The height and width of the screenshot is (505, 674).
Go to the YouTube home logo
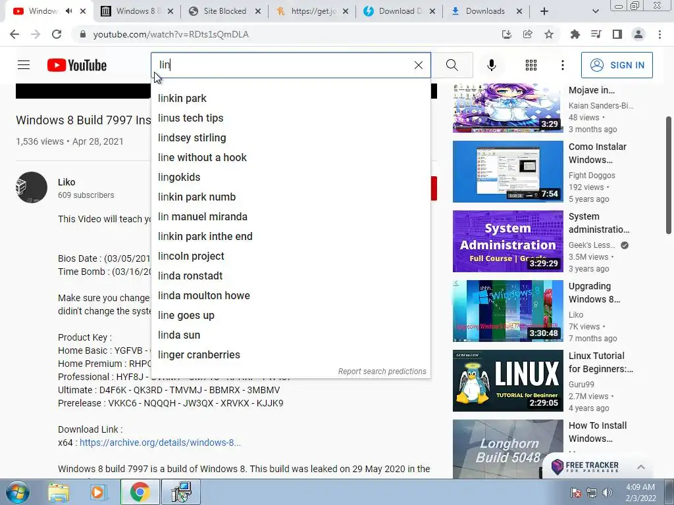77,65
